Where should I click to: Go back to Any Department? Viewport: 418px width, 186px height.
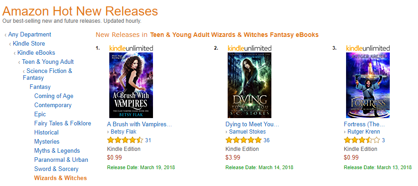coord(30,35)
